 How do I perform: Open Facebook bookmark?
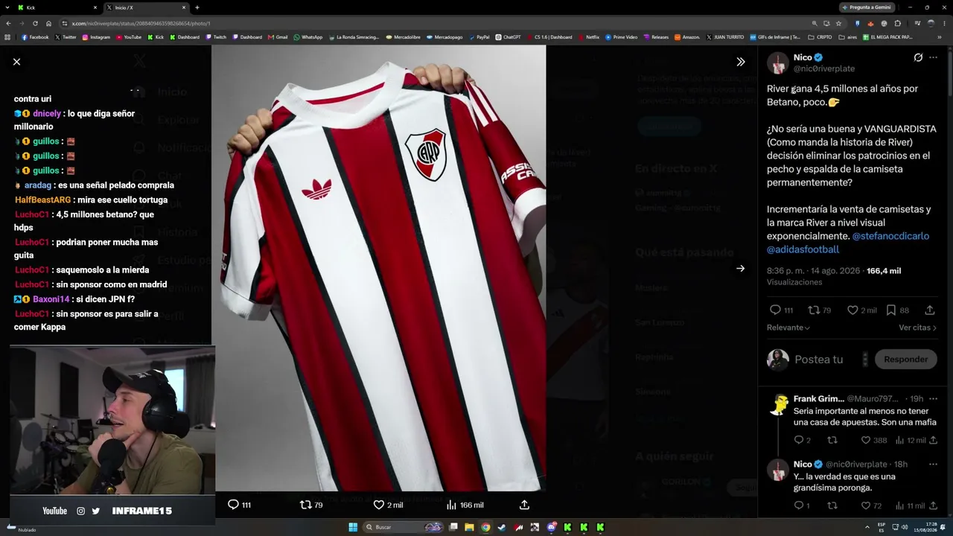(35, 37)
